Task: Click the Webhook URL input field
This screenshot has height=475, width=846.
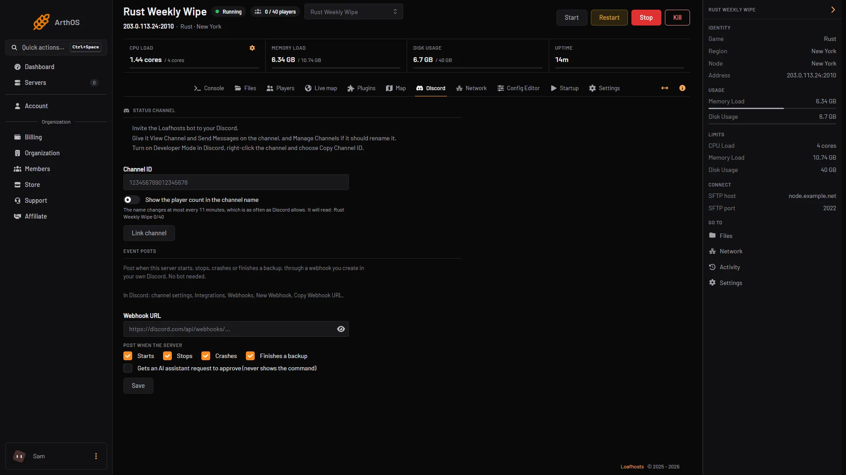Action: (236, 329)
